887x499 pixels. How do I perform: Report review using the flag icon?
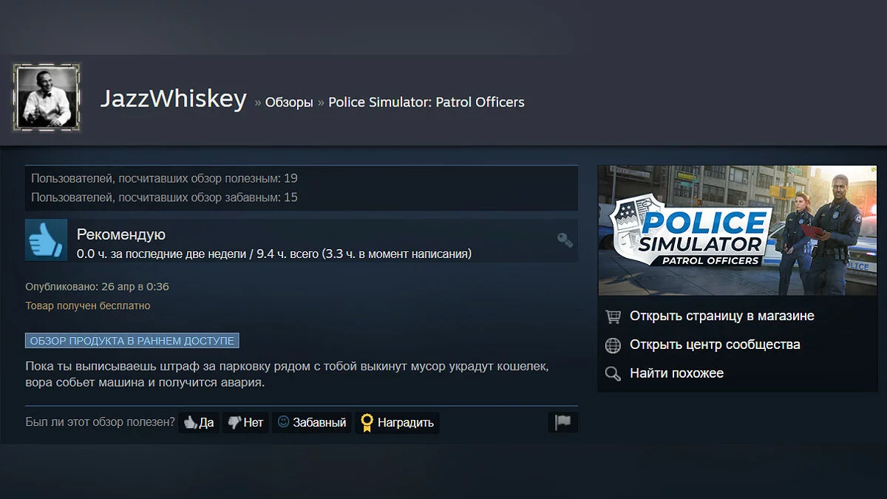(563, 422)
